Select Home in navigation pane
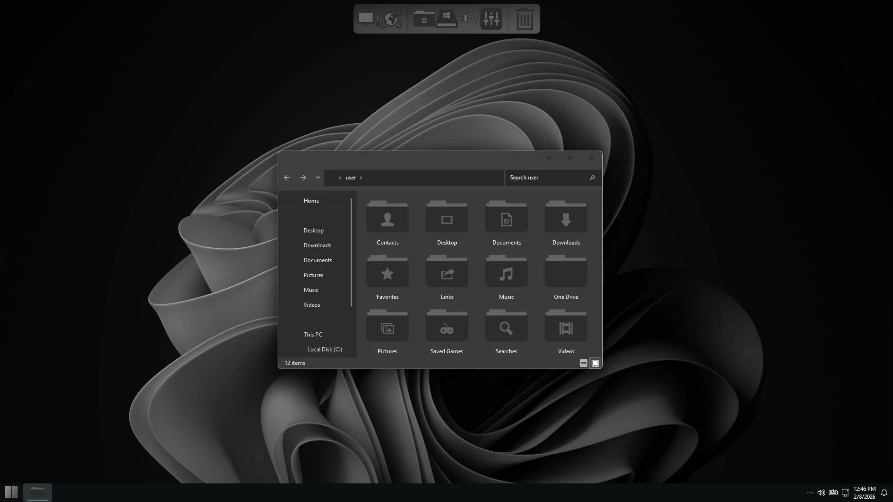The width and height of the screenshot is (893, 502). (311, 201)
